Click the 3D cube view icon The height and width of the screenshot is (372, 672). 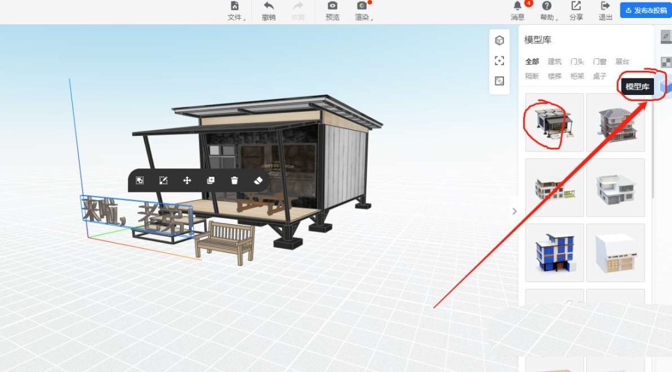[499, 40]
